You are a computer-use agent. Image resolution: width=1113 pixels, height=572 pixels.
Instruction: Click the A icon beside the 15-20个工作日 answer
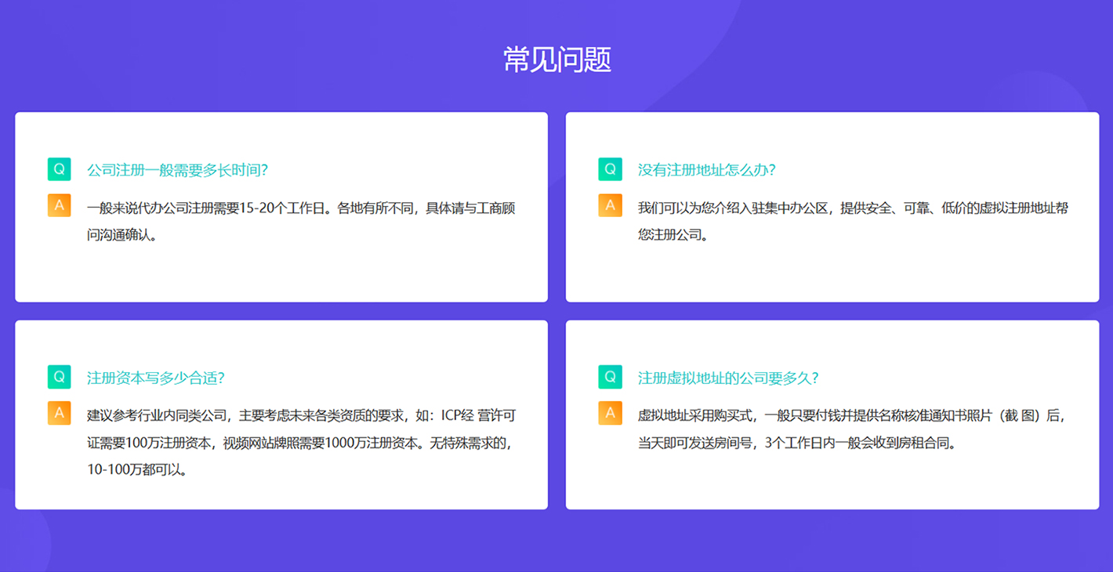pos(59,205)
